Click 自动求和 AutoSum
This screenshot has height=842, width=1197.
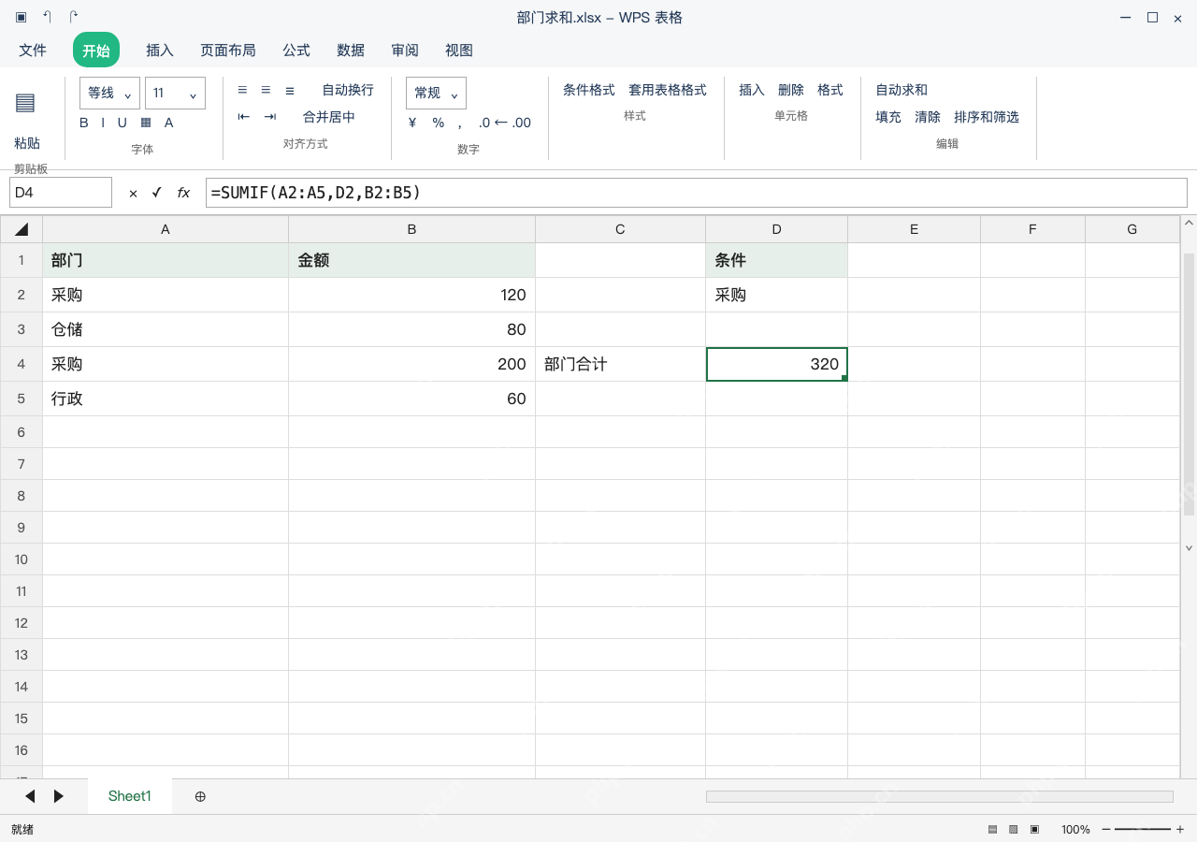pos(901,90)
